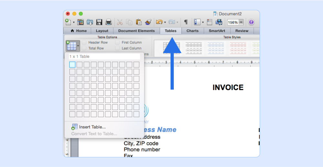This screenshot has height=167, width=323.
Task: Switch to the Home tab
Action: tap(79, 31)
